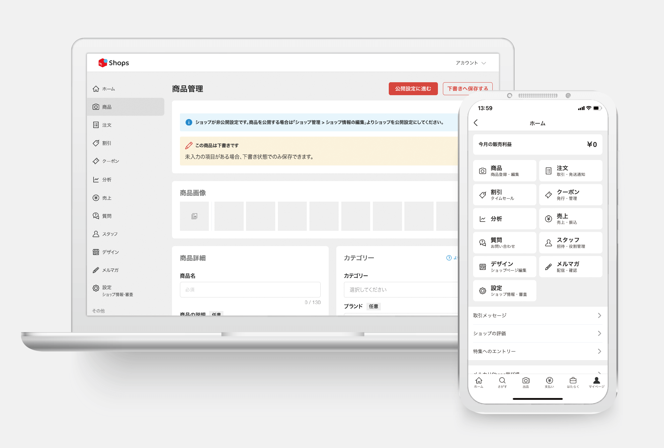This screenshot has width=664, height=448.
Task: Click the Mercari Shops logo
Action: coord(114,63)
